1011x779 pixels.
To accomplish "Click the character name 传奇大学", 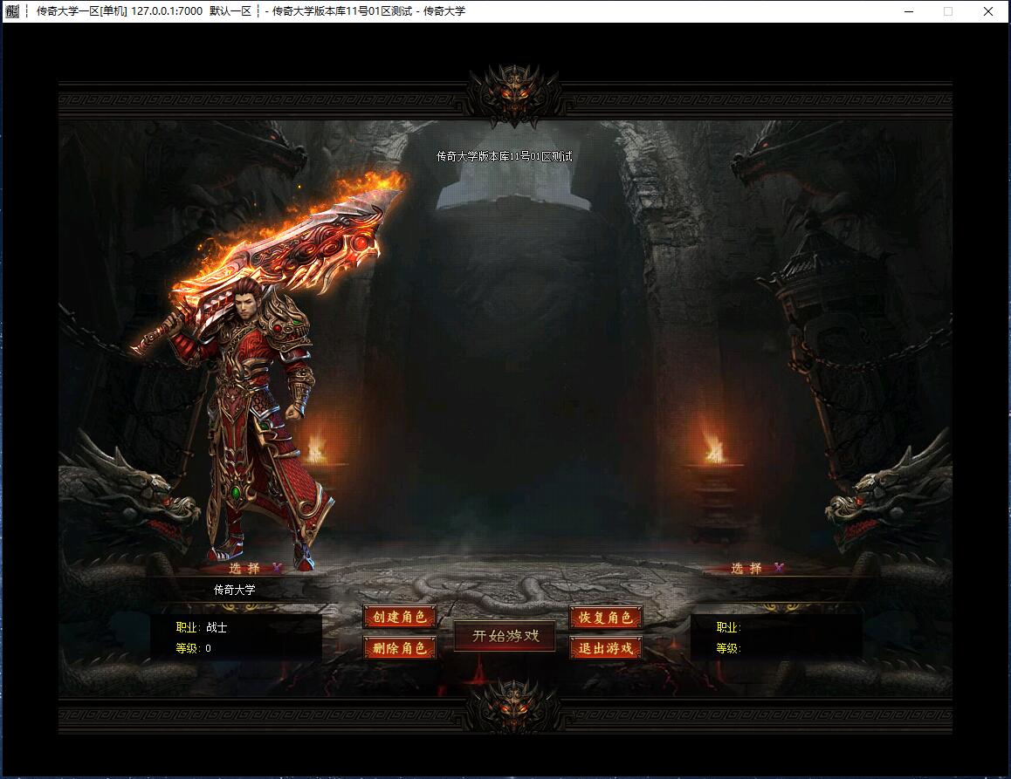I will pyautogui.click(x=235, y=590).
